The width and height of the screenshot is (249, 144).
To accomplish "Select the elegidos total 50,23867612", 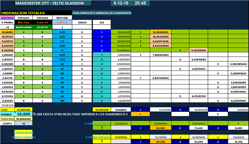I will [121, 124].
